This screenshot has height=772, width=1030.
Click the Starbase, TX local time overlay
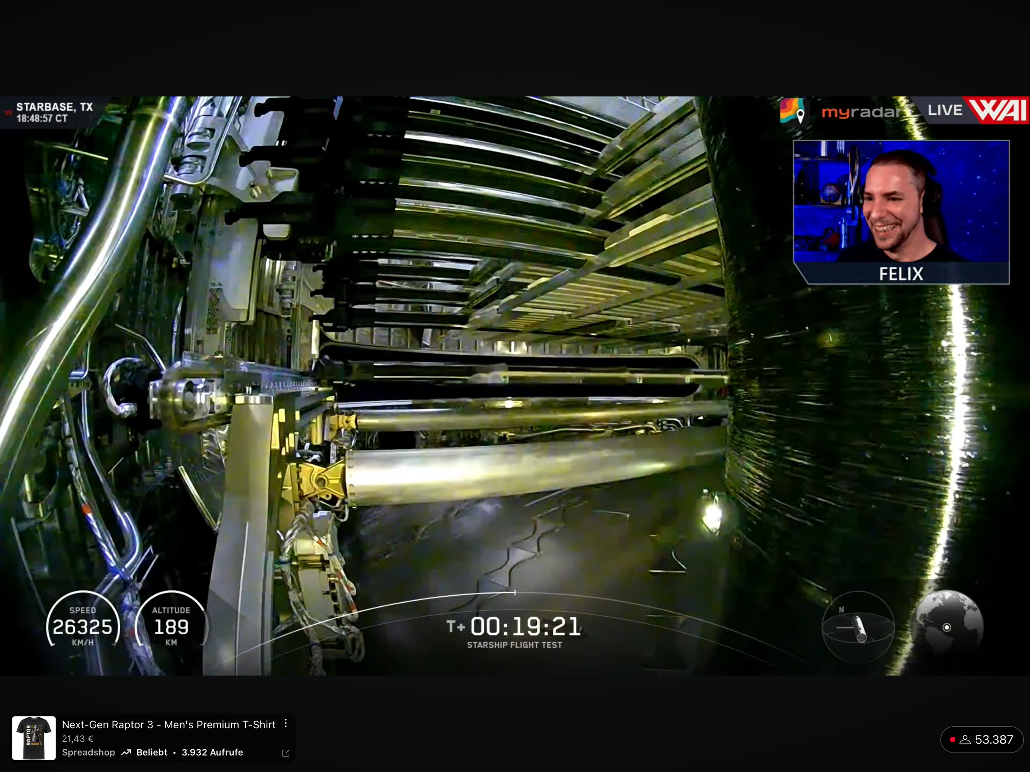coord(54,112)
